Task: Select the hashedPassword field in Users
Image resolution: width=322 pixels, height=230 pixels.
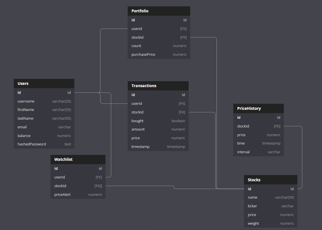Action: pyautogui.click(x=44, y=144)
